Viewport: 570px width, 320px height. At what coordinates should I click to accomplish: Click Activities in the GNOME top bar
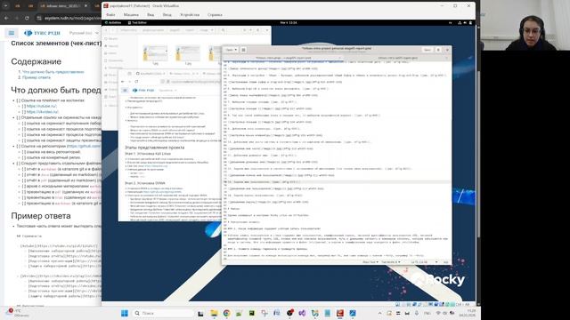point(113,22)
